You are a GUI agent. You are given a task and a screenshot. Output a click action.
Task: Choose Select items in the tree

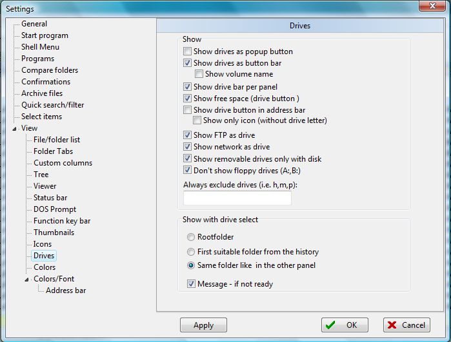(41, 117)
